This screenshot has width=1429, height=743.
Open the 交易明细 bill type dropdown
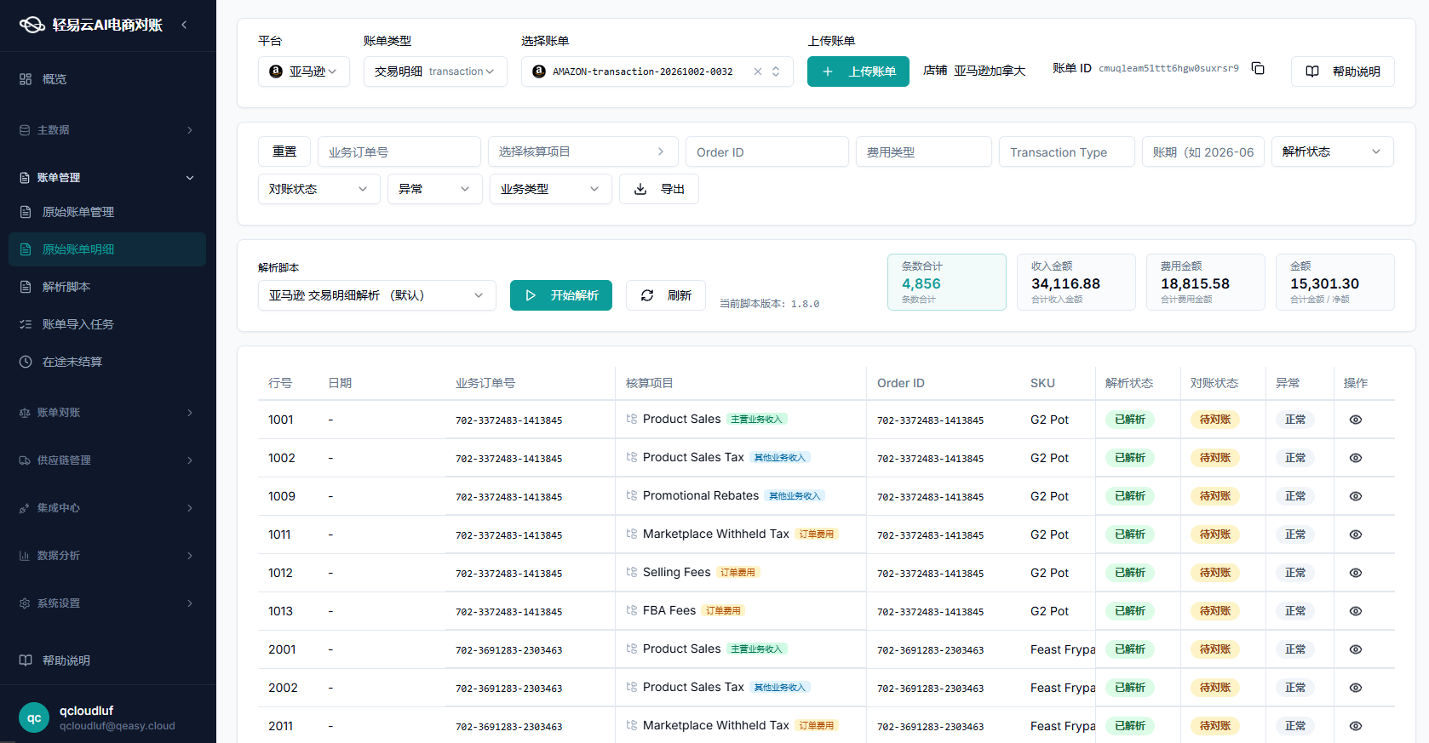tap(435, 71)
